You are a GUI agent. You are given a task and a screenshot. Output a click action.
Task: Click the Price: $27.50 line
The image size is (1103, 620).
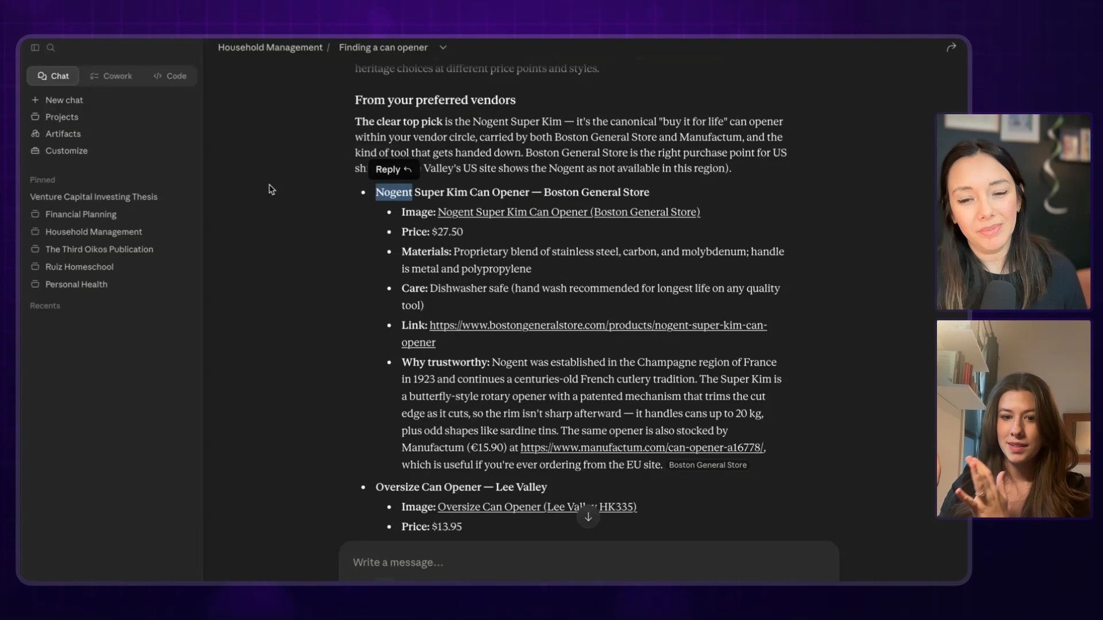click(432, 232)
